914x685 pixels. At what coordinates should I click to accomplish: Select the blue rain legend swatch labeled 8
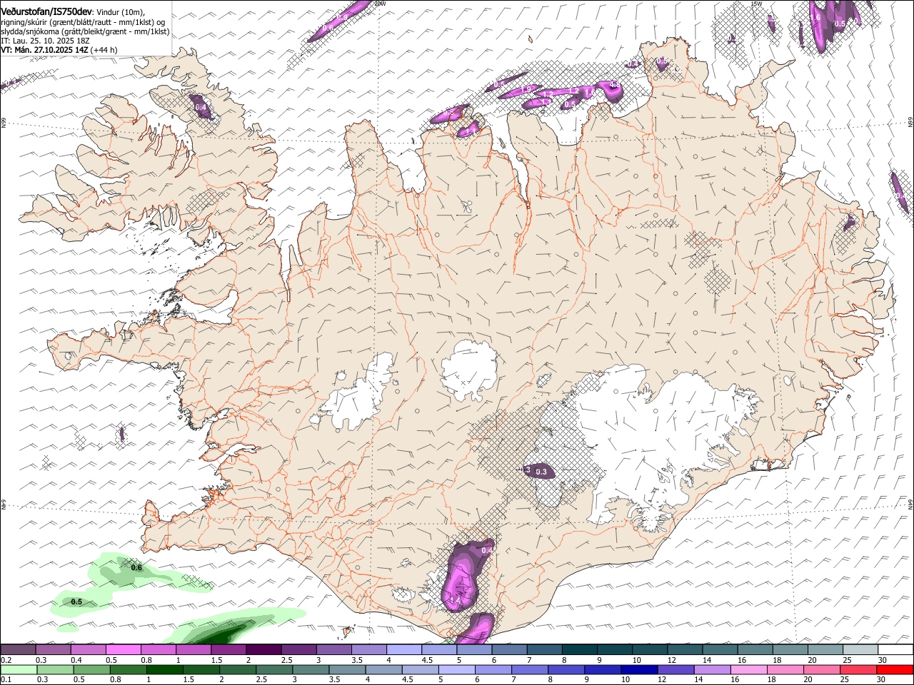point(567,669)
